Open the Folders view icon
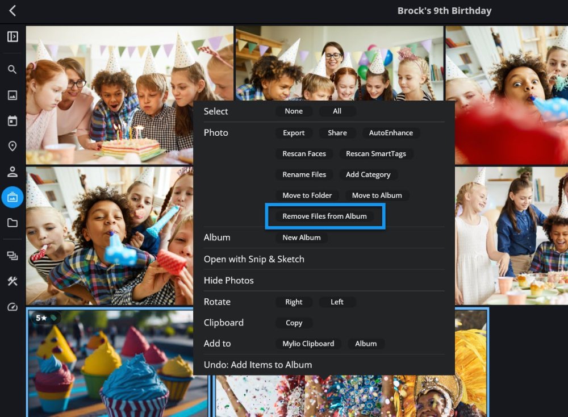The width and height of the screenshot is (568, 417). [12, 223]
